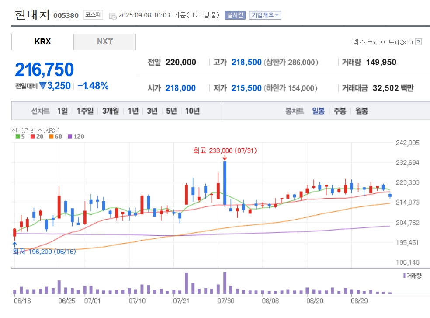Click the NXT help question-mark icon
The image size is (430, 318).
click(x=418, y=42)
